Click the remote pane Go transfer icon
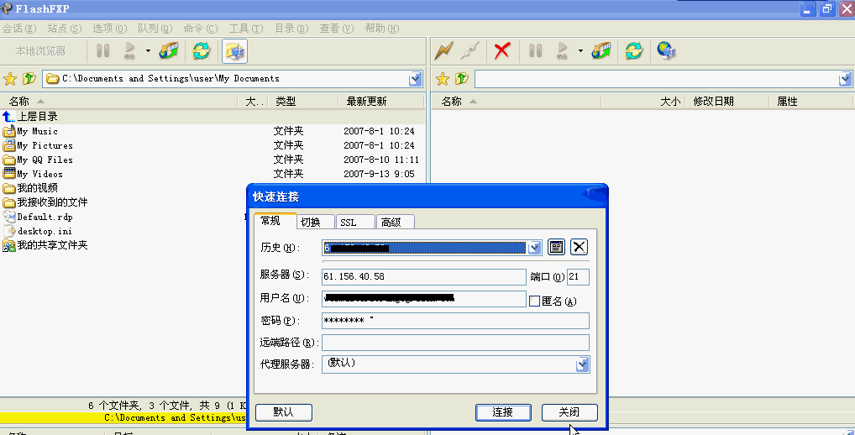This screenshot has width=855, height=435. [x=562, y=51]
